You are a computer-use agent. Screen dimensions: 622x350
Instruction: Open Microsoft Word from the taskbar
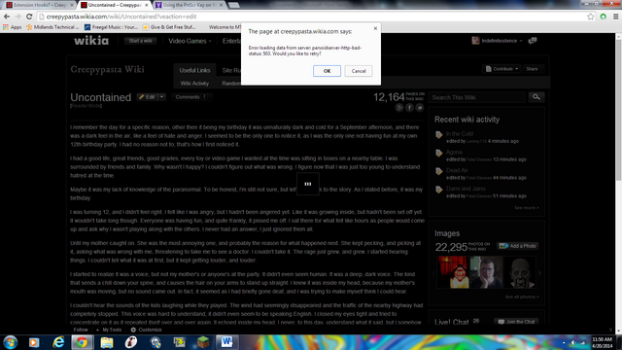coord(227,342)
